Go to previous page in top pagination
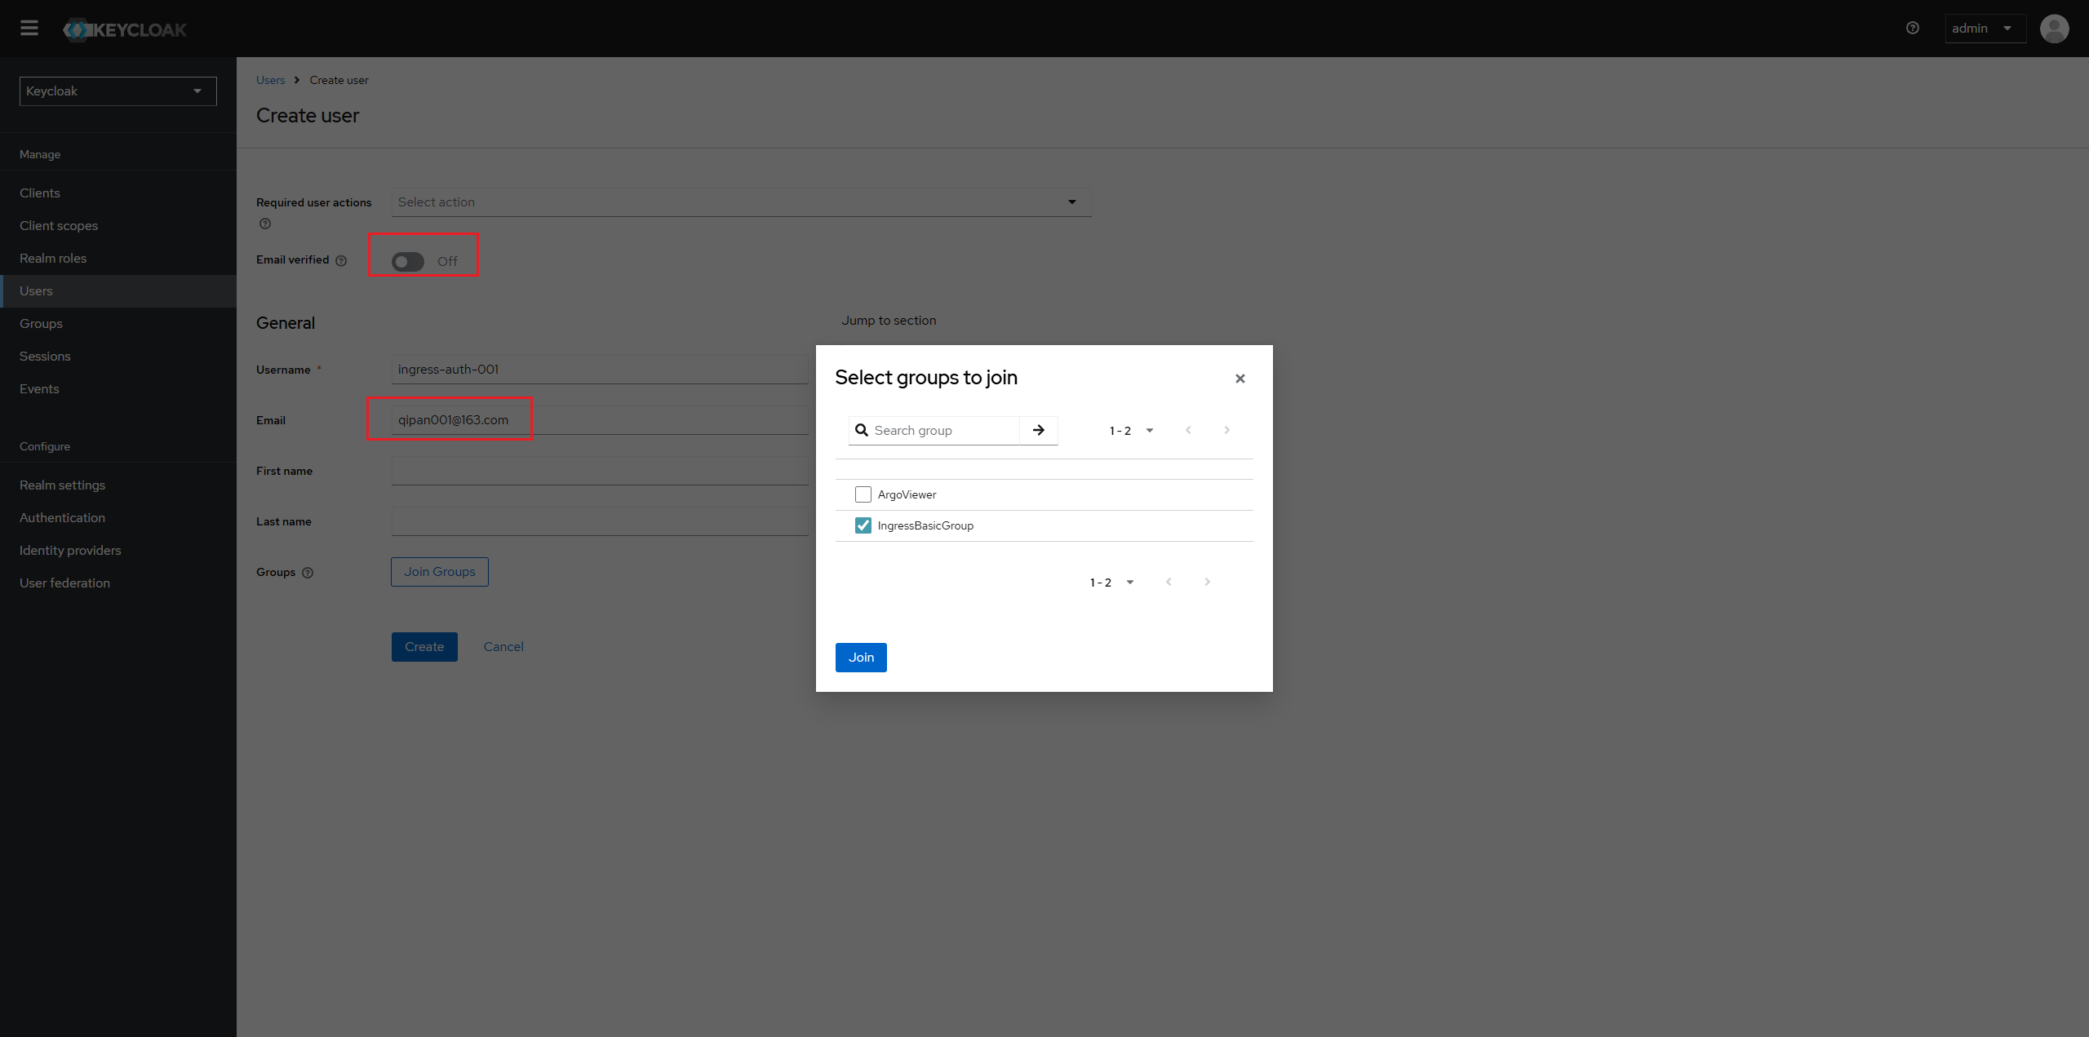The height and width of the screenshot is (1037, 2089). (x=1188, y=431)
